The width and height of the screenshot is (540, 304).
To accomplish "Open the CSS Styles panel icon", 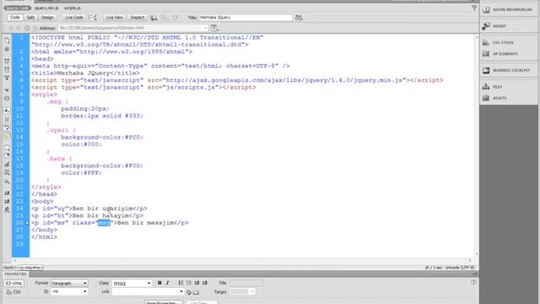I will coord(486,42).
